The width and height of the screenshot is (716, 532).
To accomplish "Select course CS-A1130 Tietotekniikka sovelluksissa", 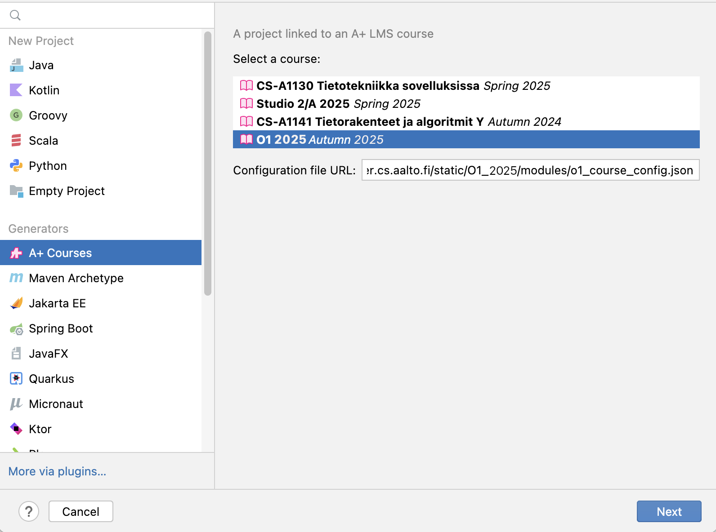I will pyautogui.click(x=367, y=86).
